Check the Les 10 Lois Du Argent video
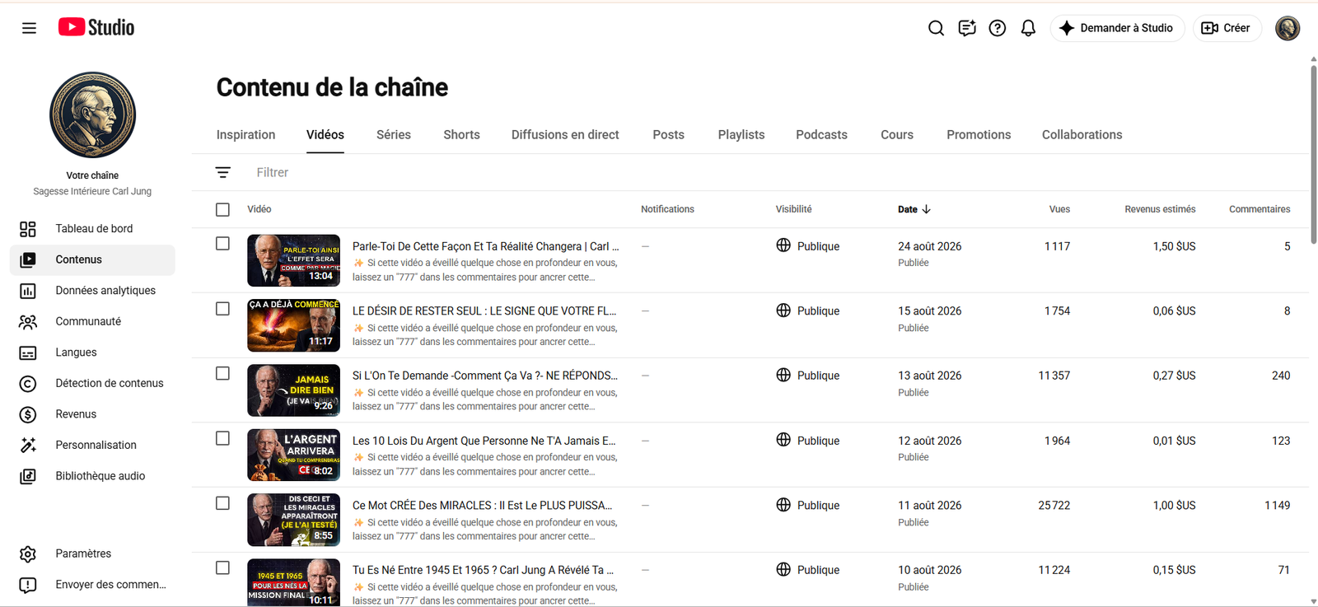The height and width of the screenshot is (607, 1318). [x=222, y=438]
